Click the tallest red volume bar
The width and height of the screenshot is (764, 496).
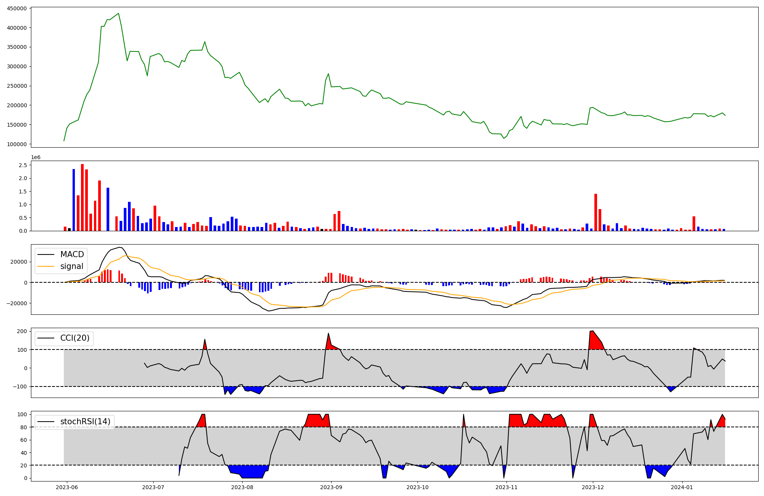tap(82, 197)
